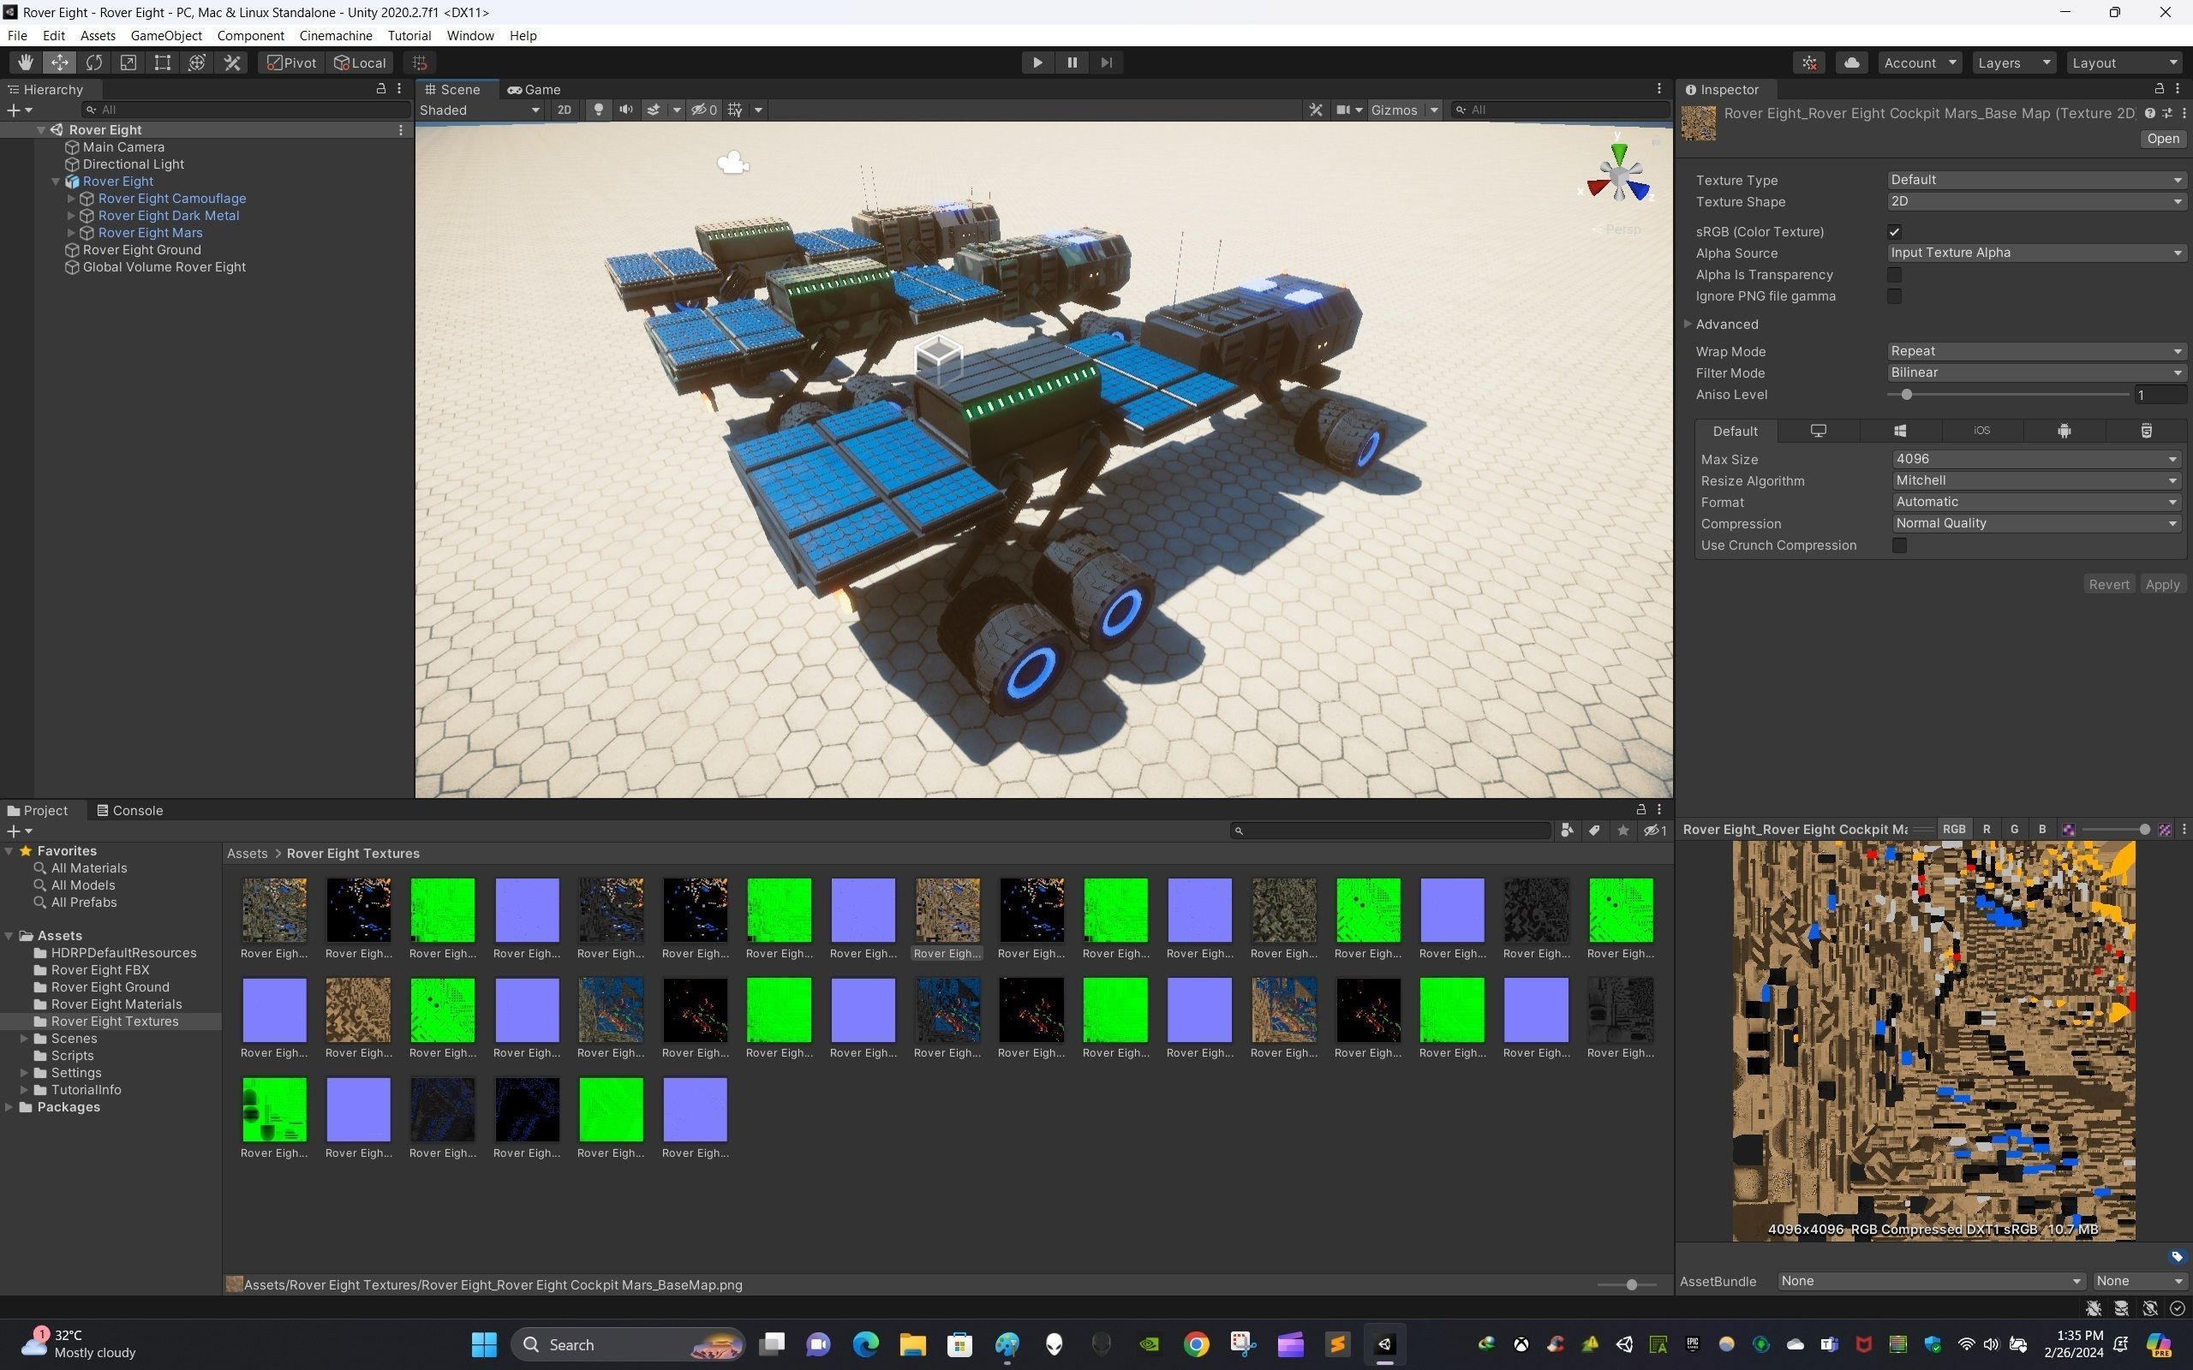Open Wrap Mode dropdown
Screen dimensions: 2193x1370
(2036, 352)
